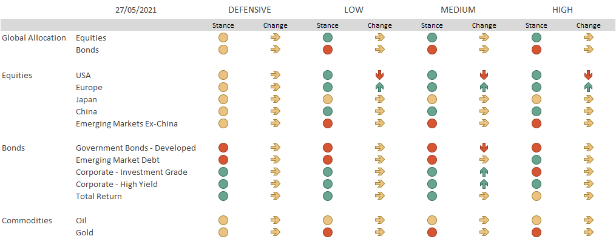
Task: Click the Total Return row label
Action: [x=98, y=196]
